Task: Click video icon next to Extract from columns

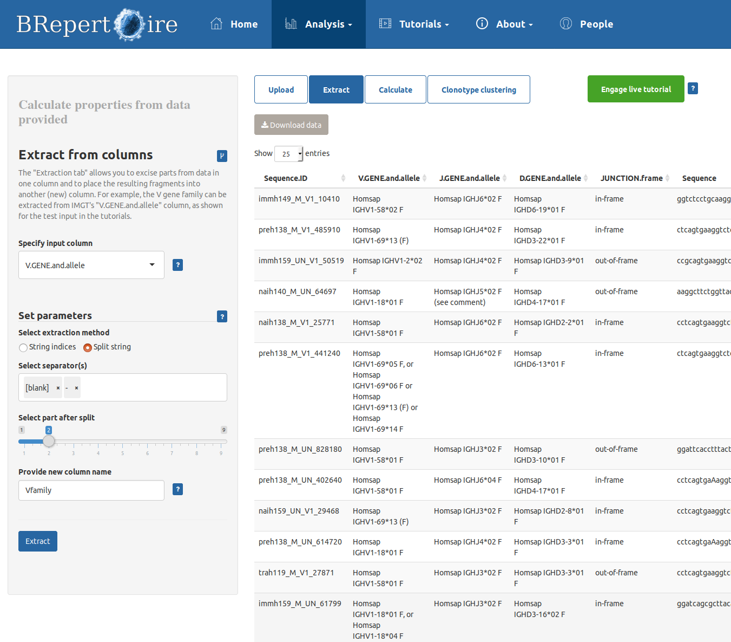Action: tap(222, 156)
